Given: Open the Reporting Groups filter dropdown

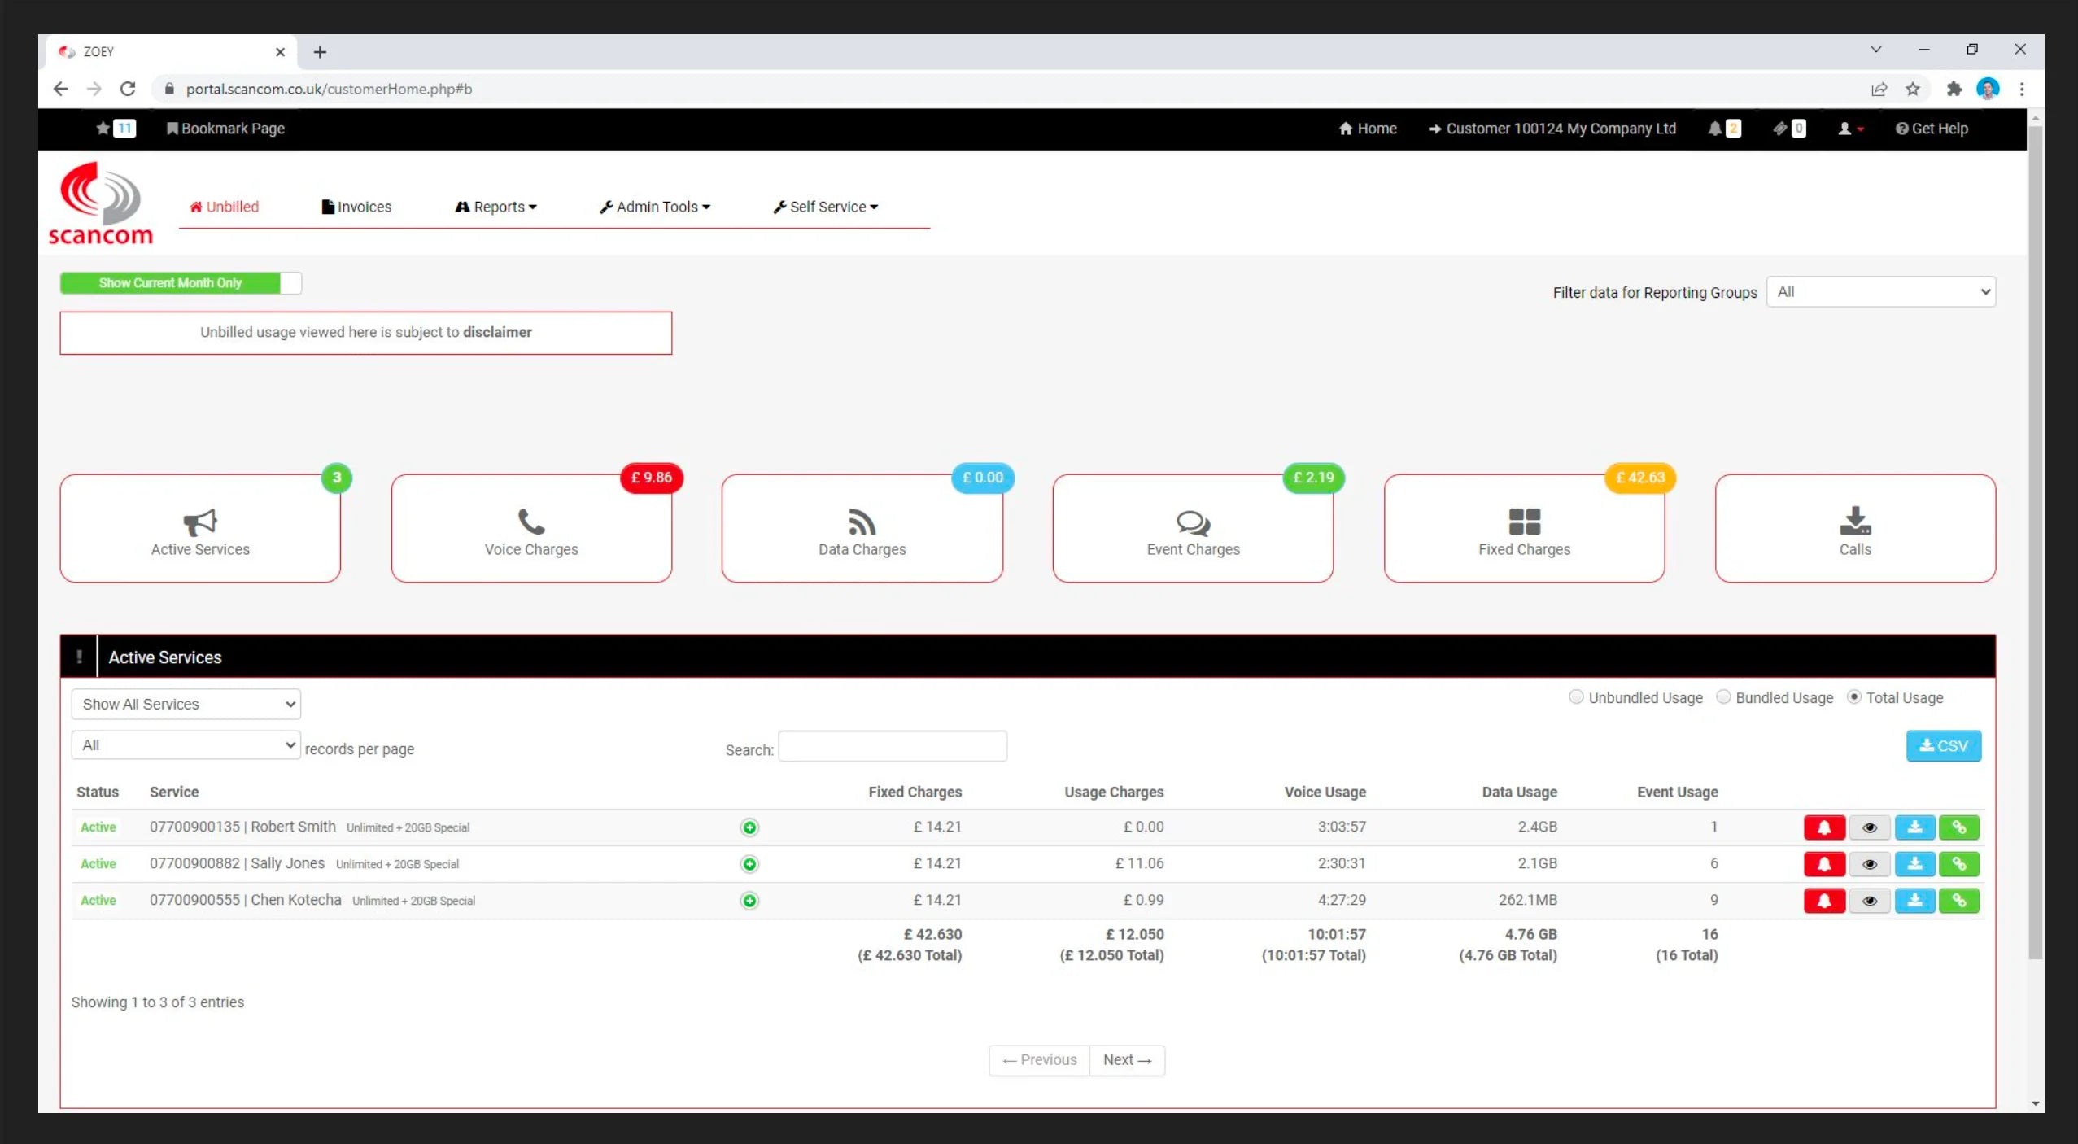Looking at the screenshot, I should (x=1879, y=291).
